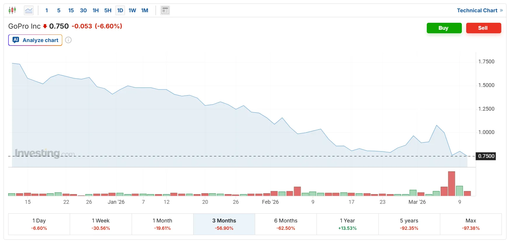Image resolution: width=510 pixels, height=242 pixels.
Task: Click the info icon beside Analyze chart
Action: point(68,40)
